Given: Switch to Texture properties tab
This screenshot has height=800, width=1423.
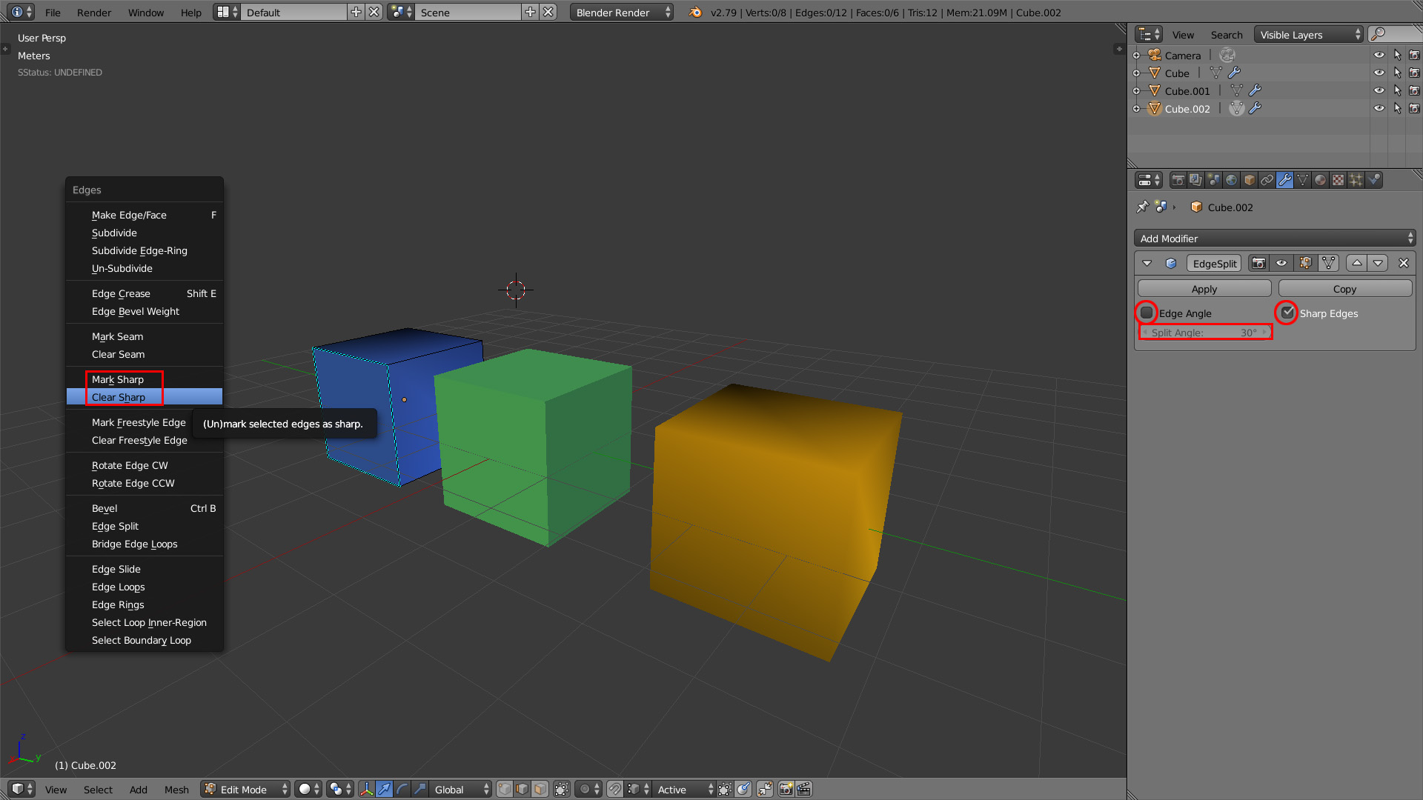Looking at the screenshot, I should 1338,180.
